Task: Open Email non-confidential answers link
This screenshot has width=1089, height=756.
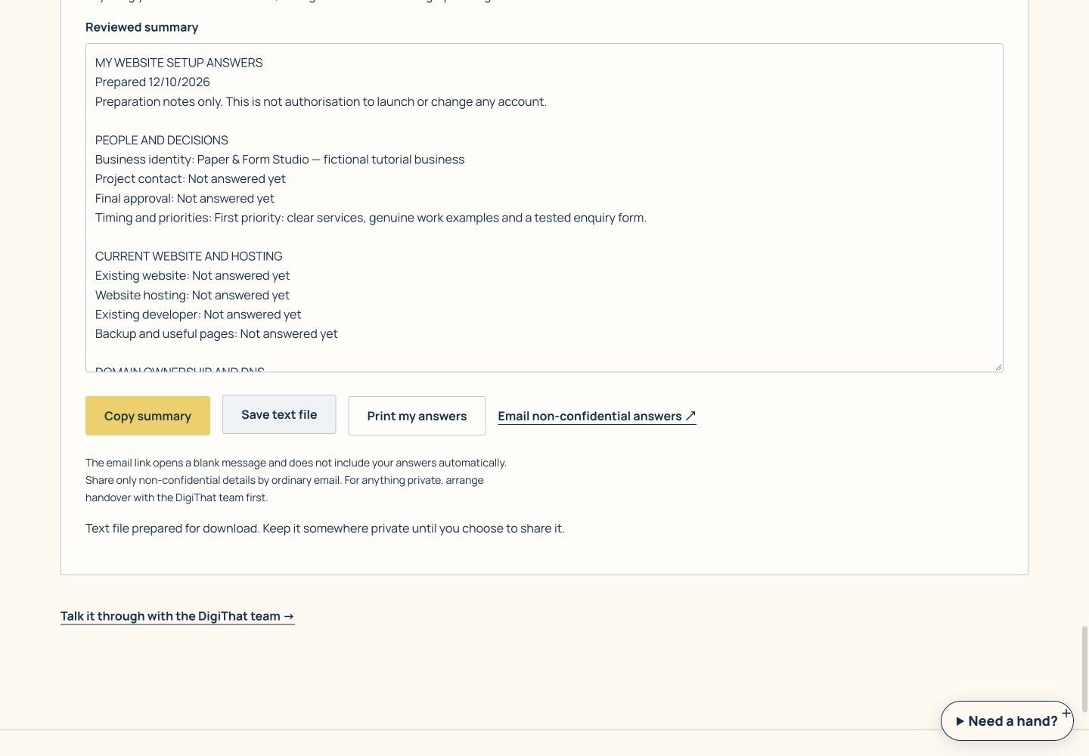Action: point(597,416)
